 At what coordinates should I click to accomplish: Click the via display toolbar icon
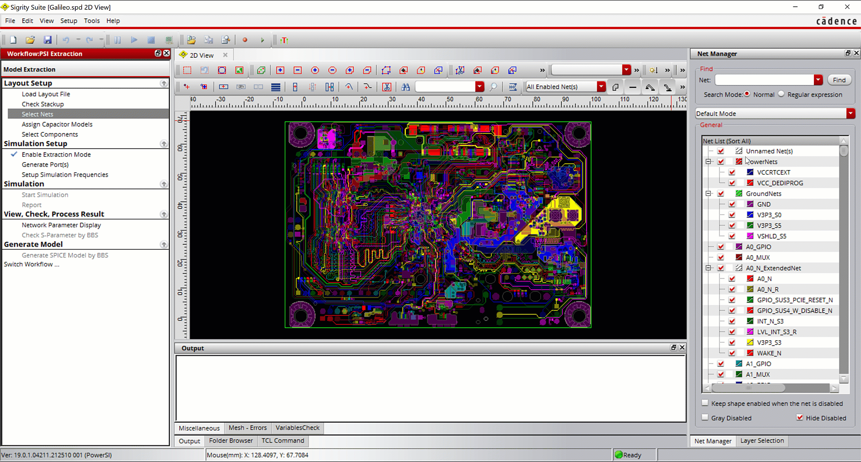point(668,87)
